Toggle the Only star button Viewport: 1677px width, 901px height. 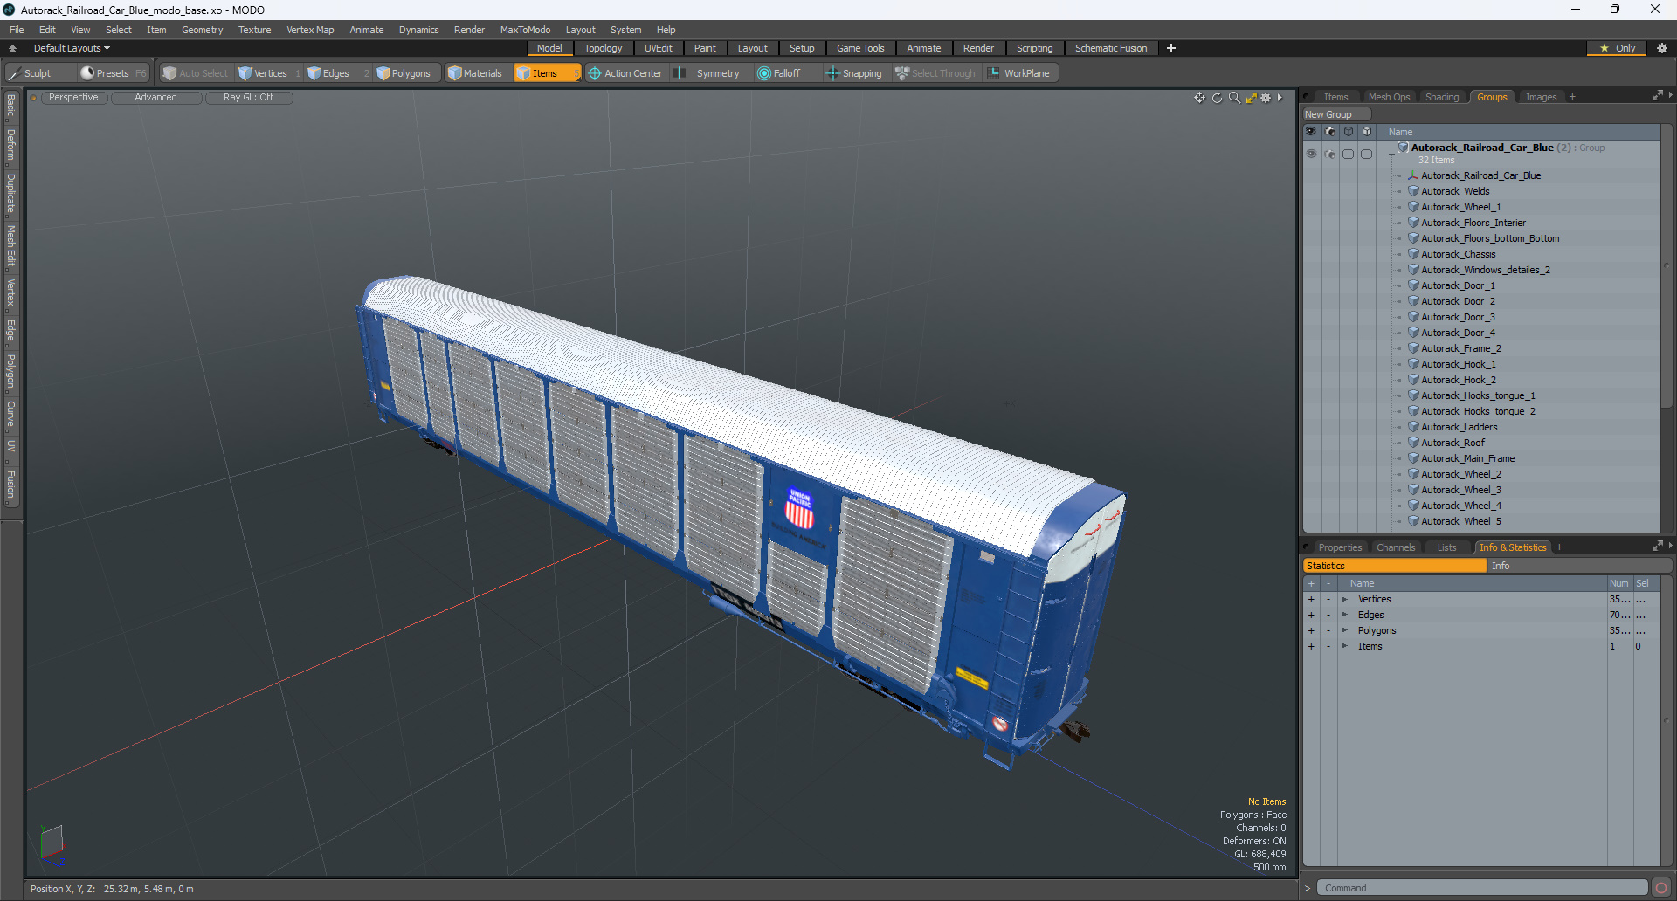[x=1617, y=48]
